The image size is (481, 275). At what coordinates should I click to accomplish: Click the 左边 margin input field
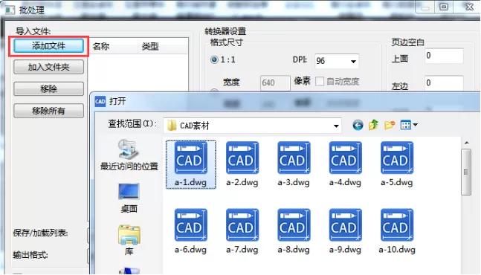(x=444, y=83)
